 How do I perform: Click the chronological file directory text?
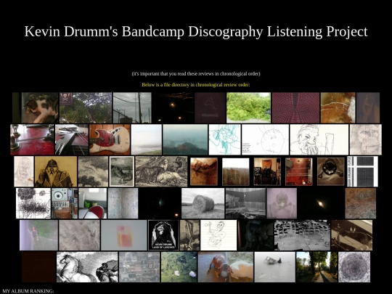196,85
